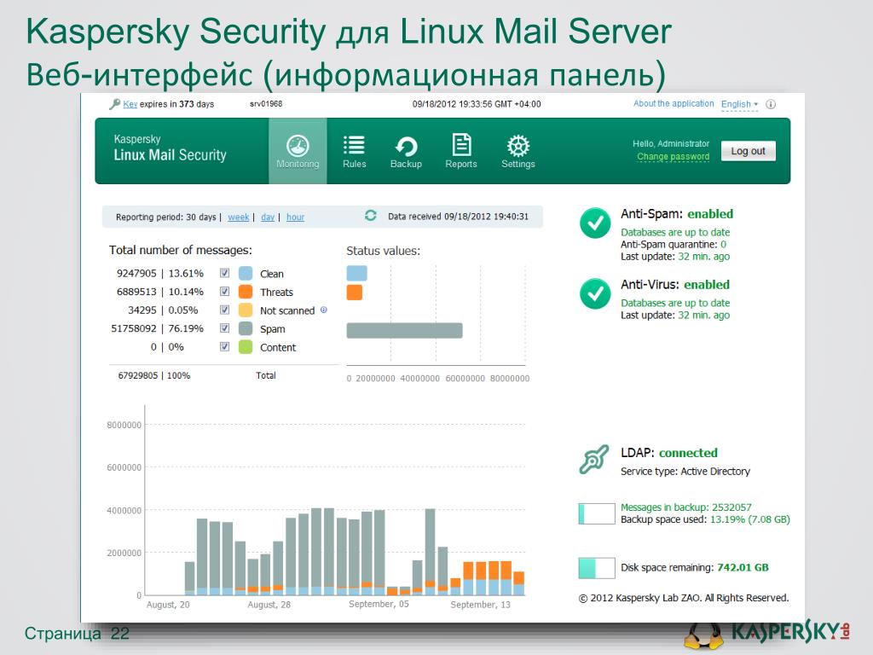Uncheck the Spam messages checkbox
This screenshot has width=873, height=655.
[x=224, y=328]
